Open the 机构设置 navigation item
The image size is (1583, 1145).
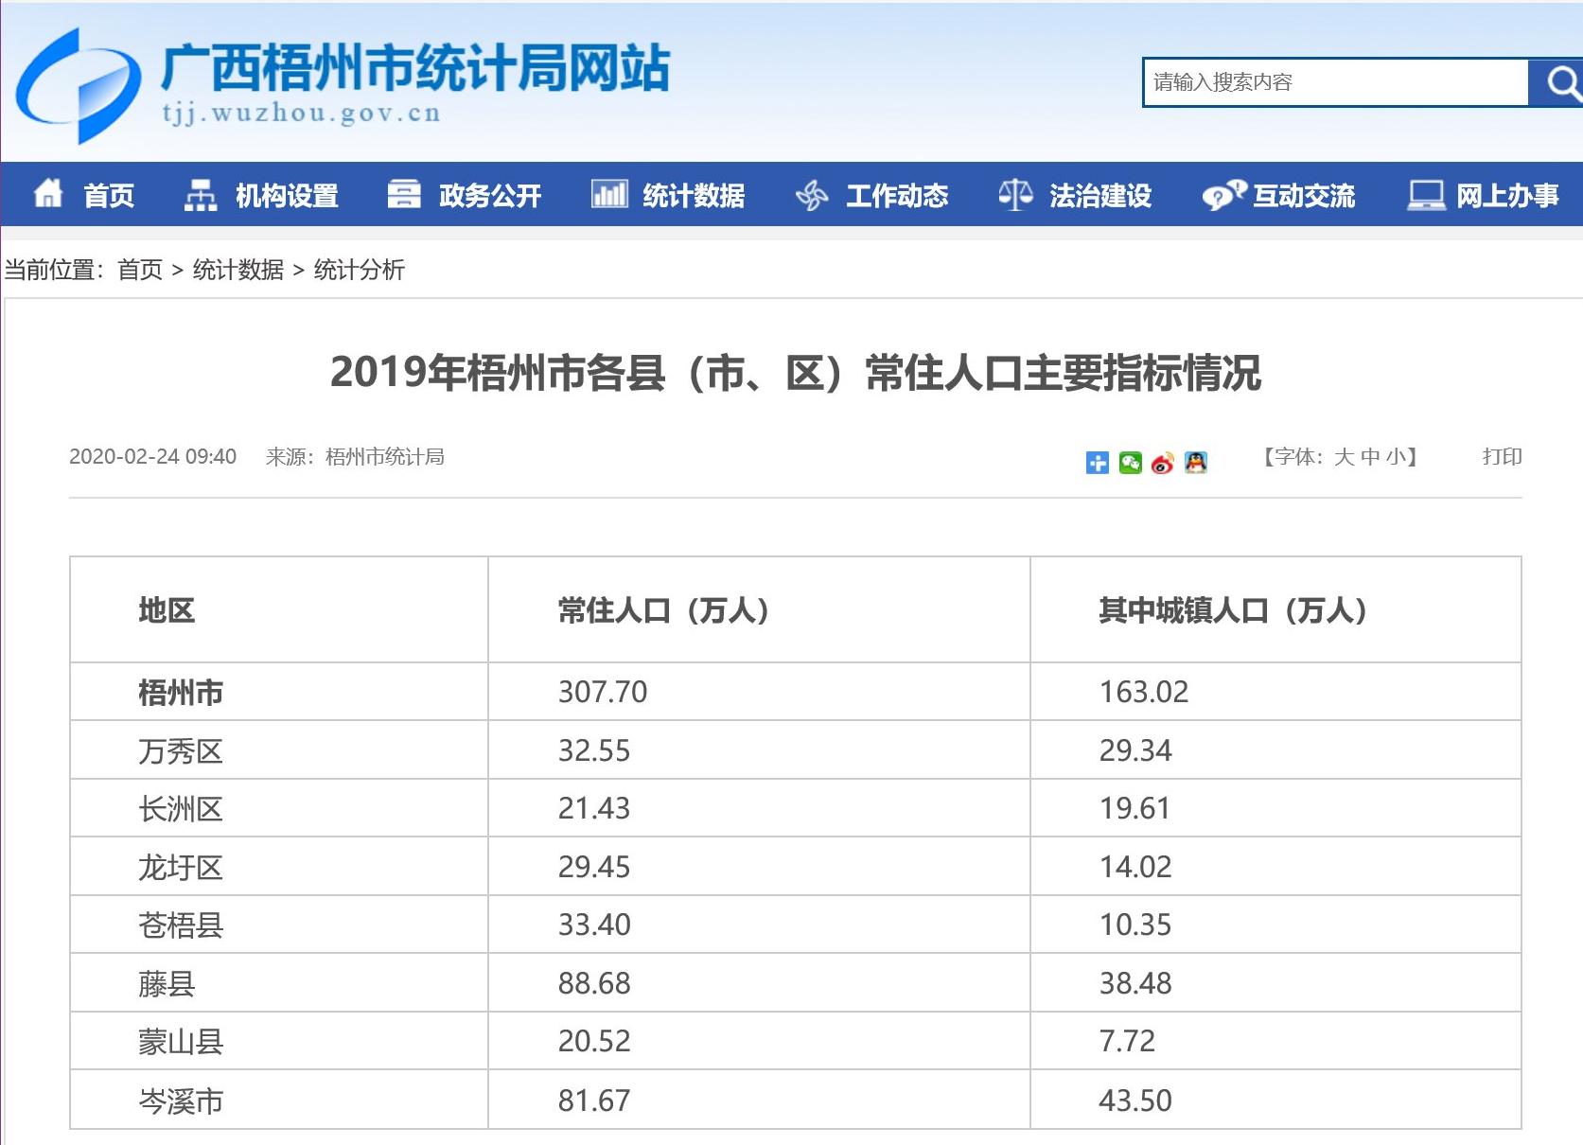(287, 196)
